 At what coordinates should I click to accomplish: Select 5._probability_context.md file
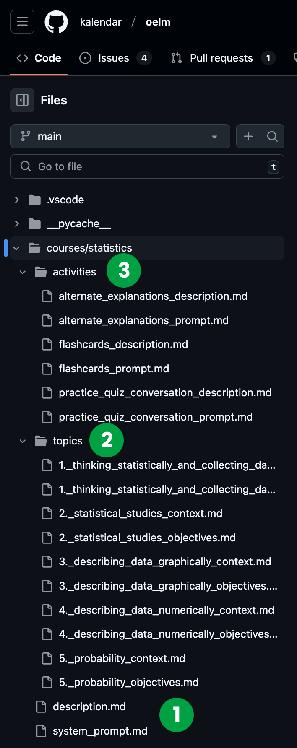tap(122, 658)
